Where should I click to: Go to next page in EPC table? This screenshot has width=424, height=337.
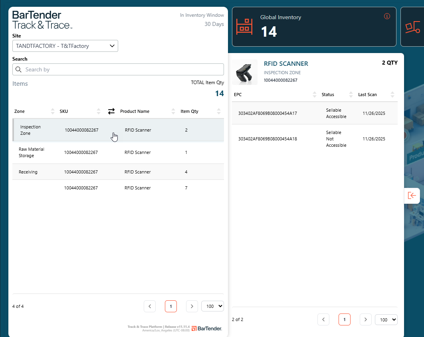[366, 319]
